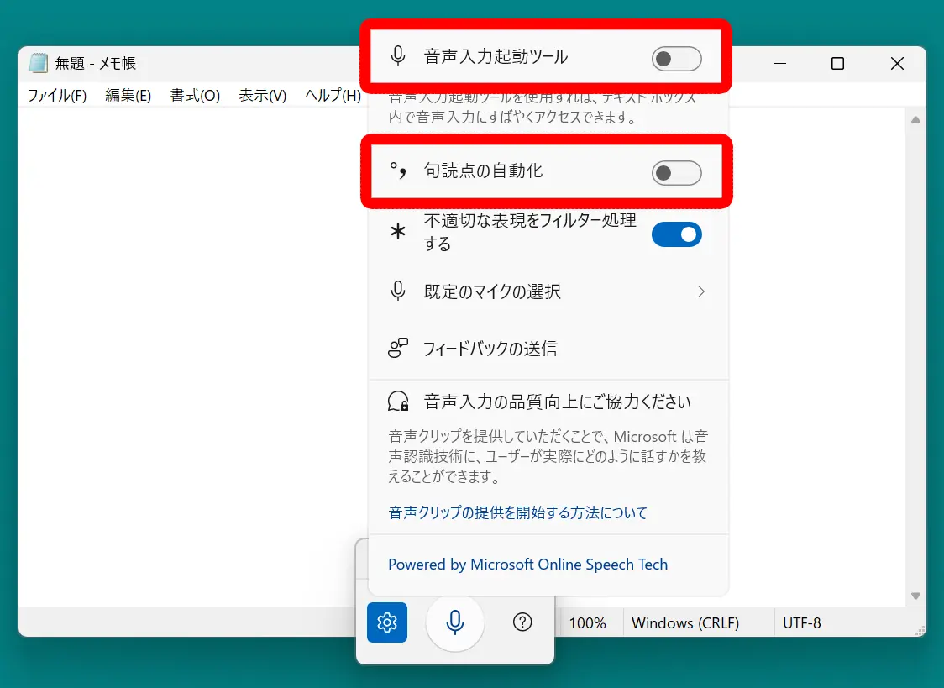Open the 書式(O) format menu
The width and height of the screenshot is (944, 688).
coord(193,95)
